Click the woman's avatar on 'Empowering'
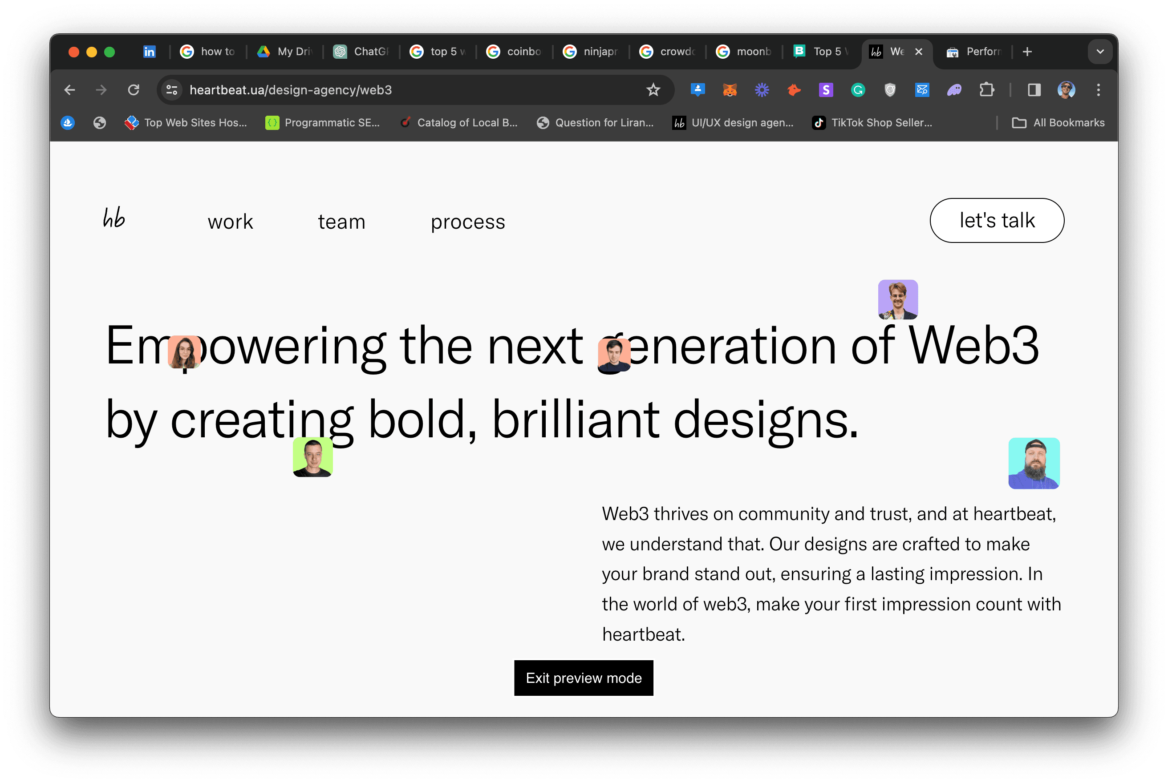The image size is (1168, 783). pos(184,352)
